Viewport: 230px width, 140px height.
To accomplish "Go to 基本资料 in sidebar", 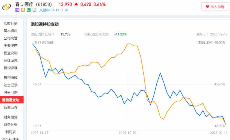I will [x=11, y=31].
